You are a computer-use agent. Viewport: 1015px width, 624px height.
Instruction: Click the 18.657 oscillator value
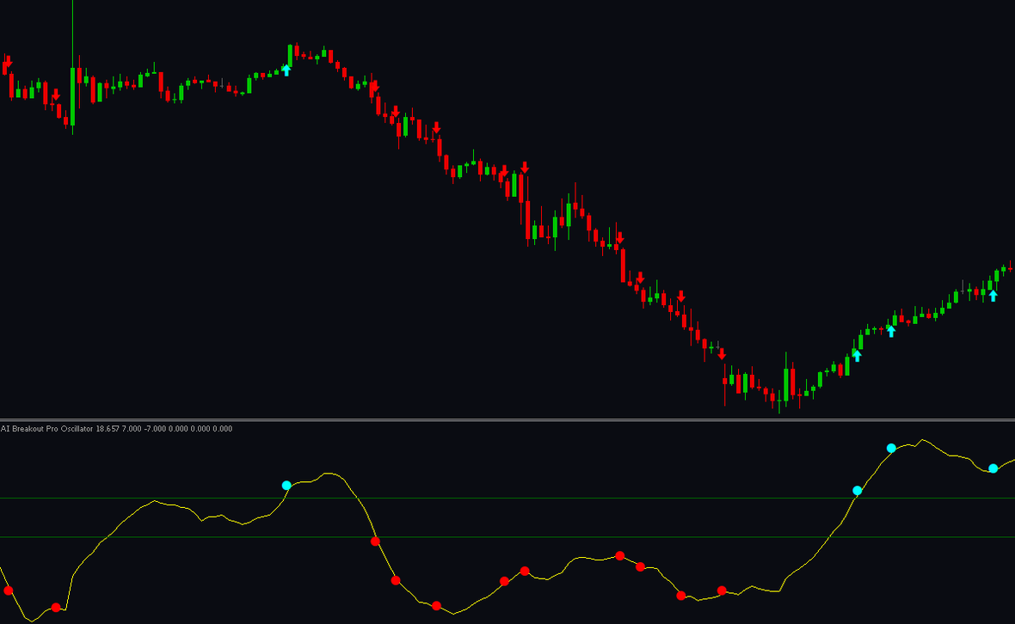click(x=108, y=429)
